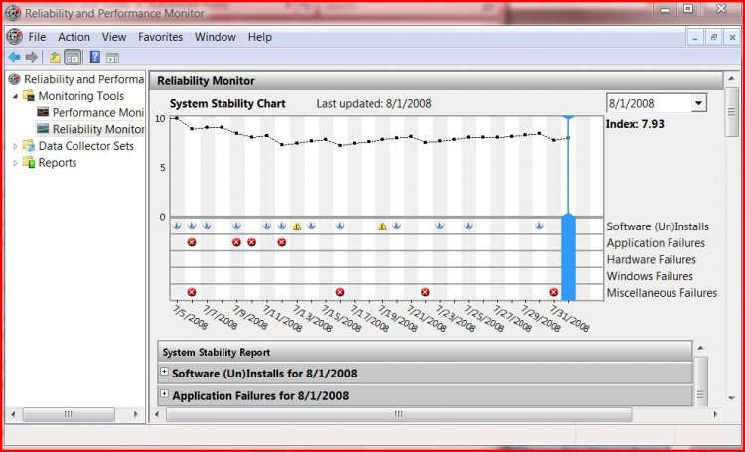Click the info icon for 7/9/2008 Software (Un)Installs
745x452 pixels.
[236, 226]
